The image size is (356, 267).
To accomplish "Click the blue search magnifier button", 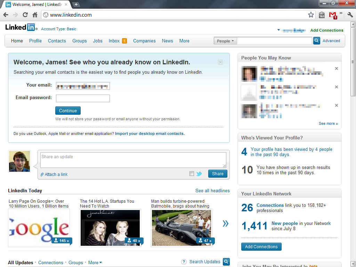I will coord(316,41).
